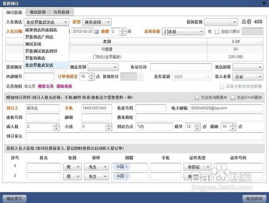269x203 pixels.
Task: Decrease the 成人数 stepper
Action: pyautogui.click(x=56, y=128)
